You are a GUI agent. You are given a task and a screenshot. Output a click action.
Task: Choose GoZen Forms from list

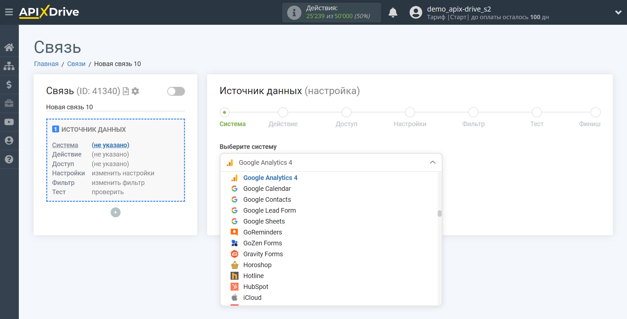tap(329, 243)
